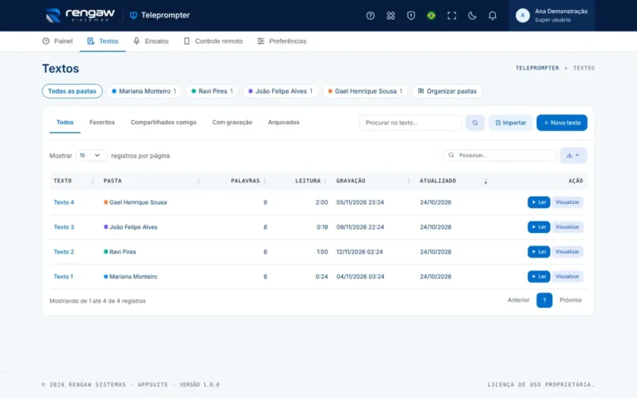Screen dimensions: 637x398
Task: Sort by the GRAVAÇÃO column
Action: coord(372,181)
